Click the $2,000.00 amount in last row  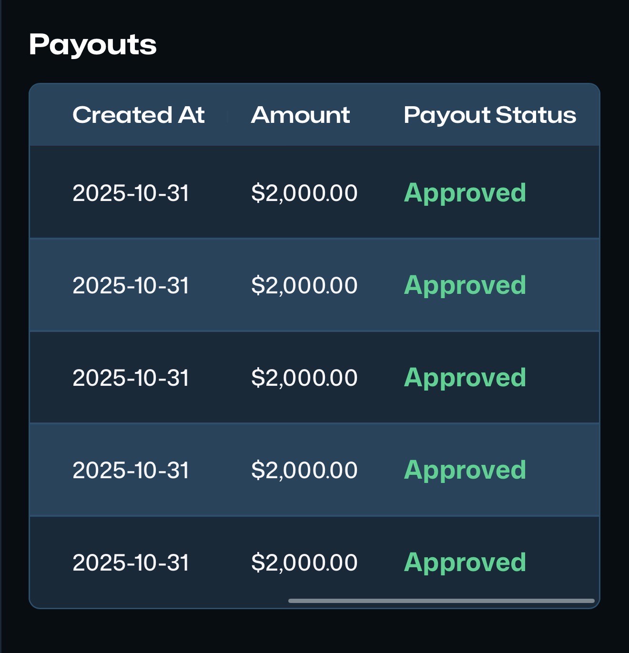click(x=304, y=563)
